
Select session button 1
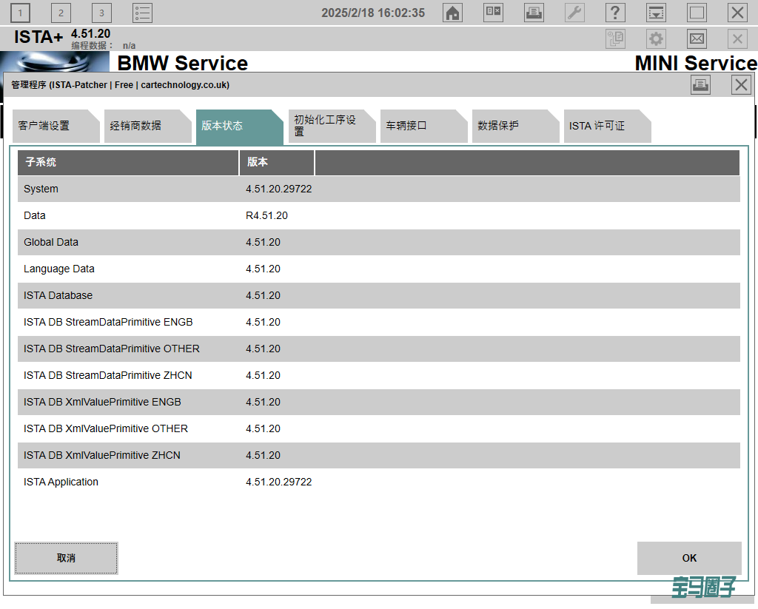(x=20, y=13)
